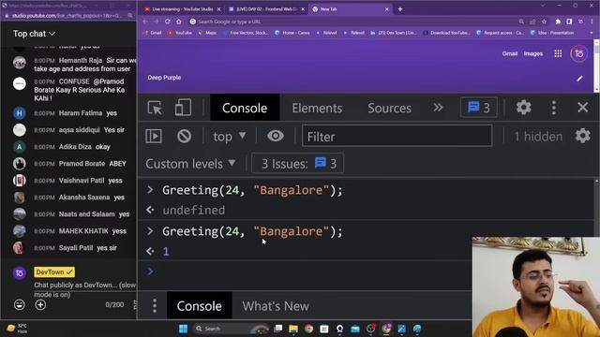The width and height of the screenshot is (600, 337).
Task: Open a new browser tab with plus
Action: (x=400, y=8)
